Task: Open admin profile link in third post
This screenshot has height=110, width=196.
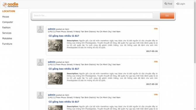Action: (51, 95)
